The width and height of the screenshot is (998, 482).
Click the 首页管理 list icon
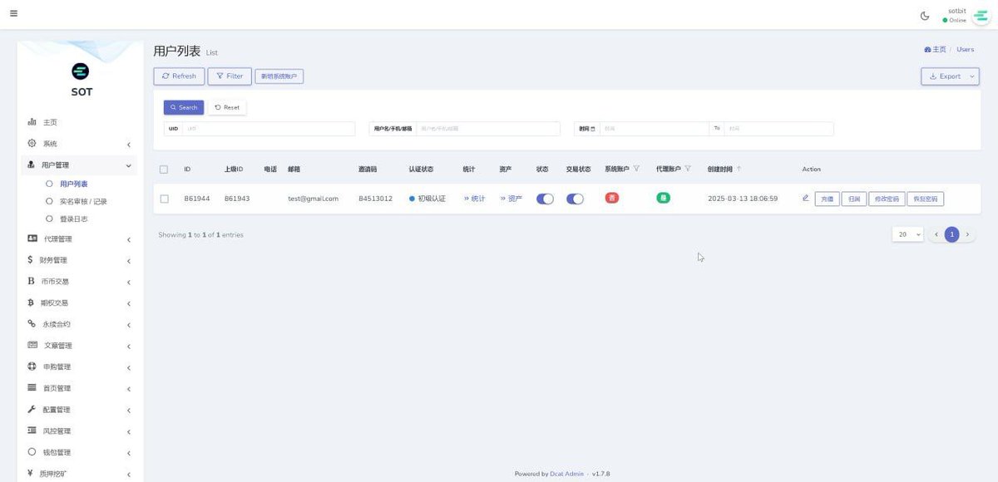[x=32, y=388]
